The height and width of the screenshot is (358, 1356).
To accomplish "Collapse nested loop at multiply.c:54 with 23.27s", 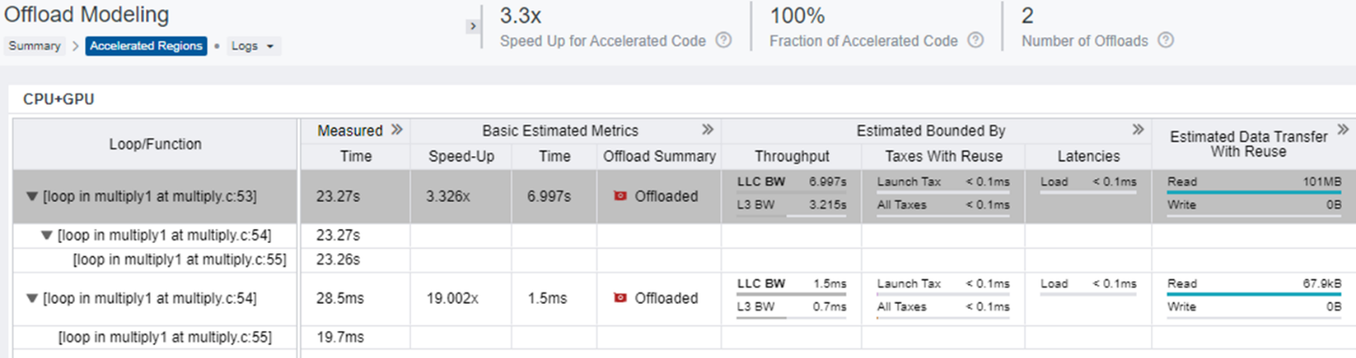I will point(47,236).
